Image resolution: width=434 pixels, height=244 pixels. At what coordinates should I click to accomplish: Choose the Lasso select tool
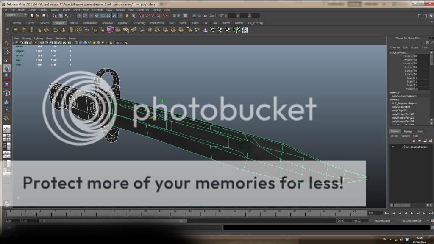[x=7, y=51]
